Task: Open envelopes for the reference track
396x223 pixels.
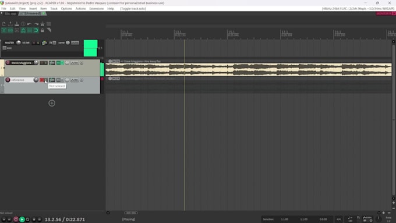Action: (x=75, y=80)
